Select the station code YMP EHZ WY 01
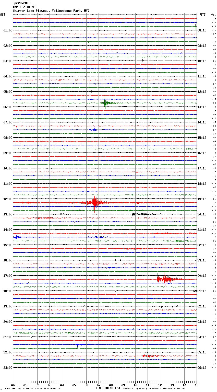The height and width of the screenshot is (392, 217). 24,7
